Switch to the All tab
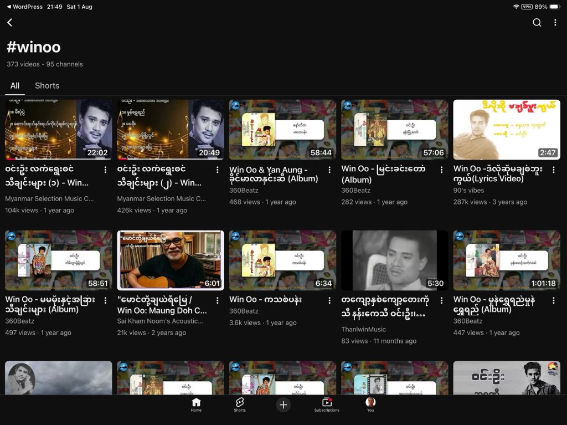 (x=15, y=86)
